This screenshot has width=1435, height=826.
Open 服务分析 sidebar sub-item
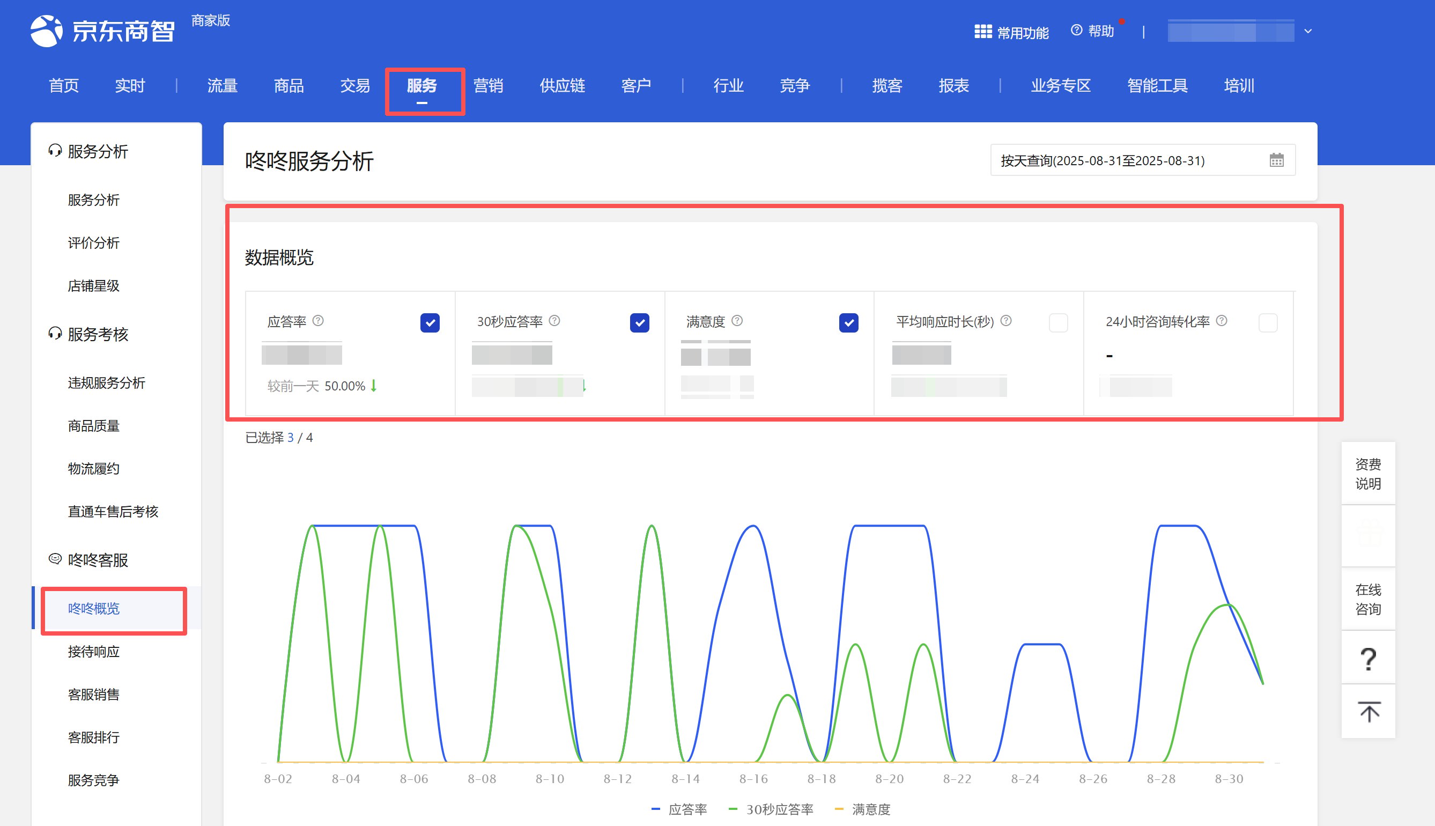pyautogui.click(x=94, y=200)
